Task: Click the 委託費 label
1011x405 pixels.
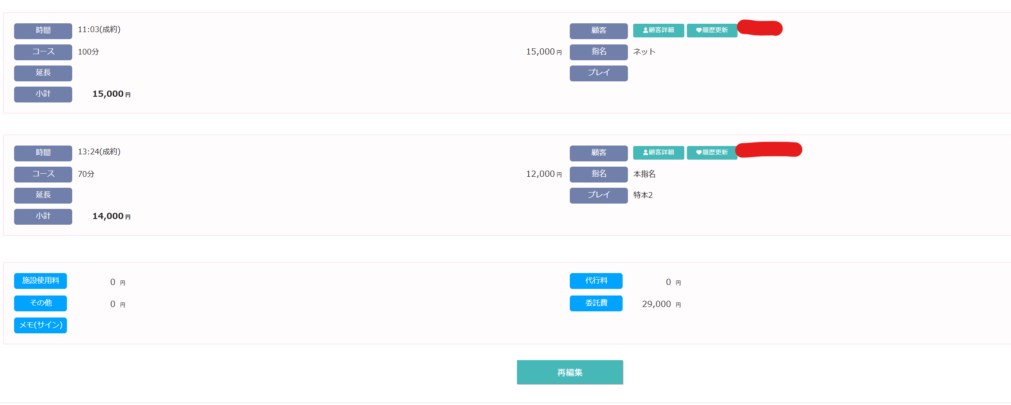Action: pos(596,303)
